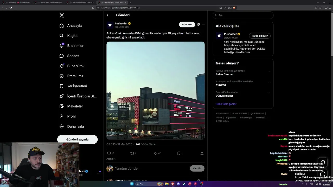The width and height of the screenshot is (333, 187).
Task: Click the X logo in the sidebar
Action: pyautogui.click(x=62, y=15)
